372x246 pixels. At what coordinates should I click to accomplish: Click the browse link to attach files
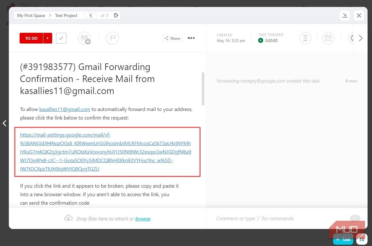pos(143,219)
